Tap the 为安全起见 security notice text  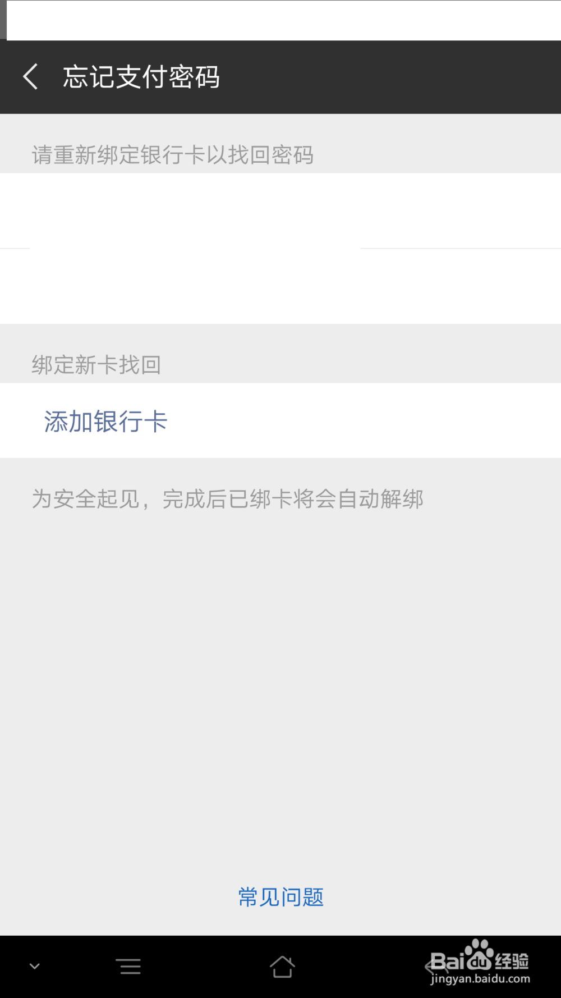coord(227,498)
